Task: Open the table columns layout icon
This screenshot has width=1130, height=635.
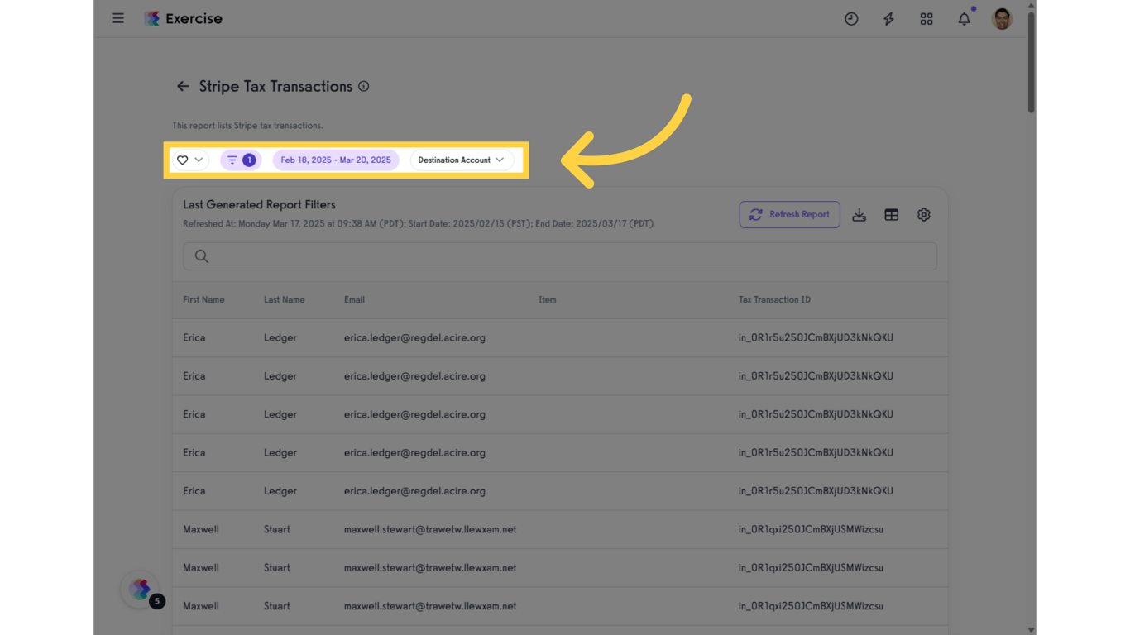Action: click(x=891, y=215)
